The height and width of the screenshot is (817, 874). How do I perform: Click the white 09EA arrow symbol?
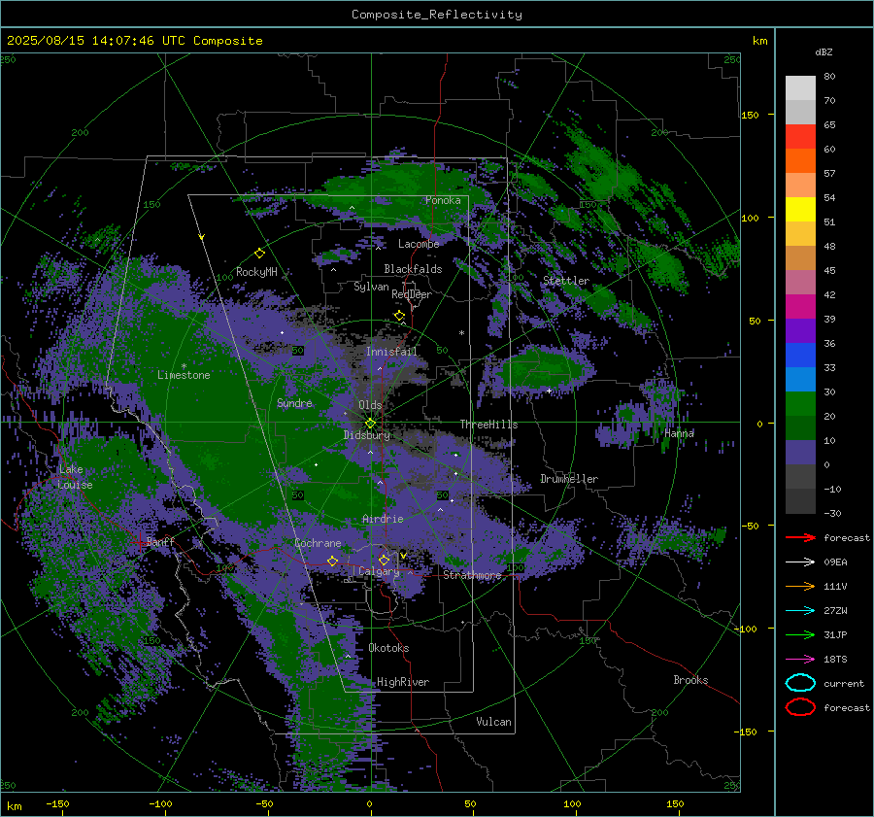click(800, 562)
